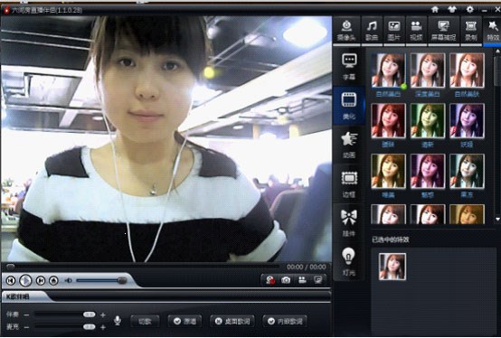Image resolution: width=501 pixels, height=338 pixels.
Task: Toggle the desktop lyrics (桌面歌词) option
Action: pyautogui.click(x=232, y=321)
